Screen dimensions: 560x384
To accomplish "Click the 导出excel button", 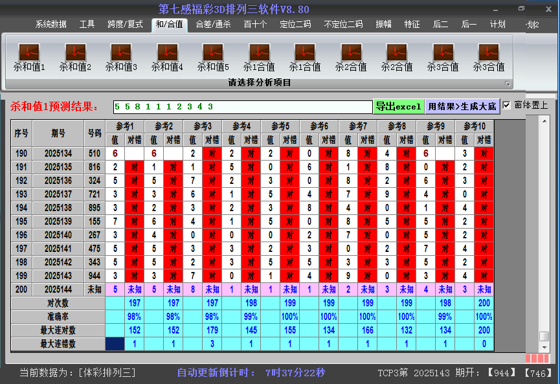I will (x=399, y=106).
